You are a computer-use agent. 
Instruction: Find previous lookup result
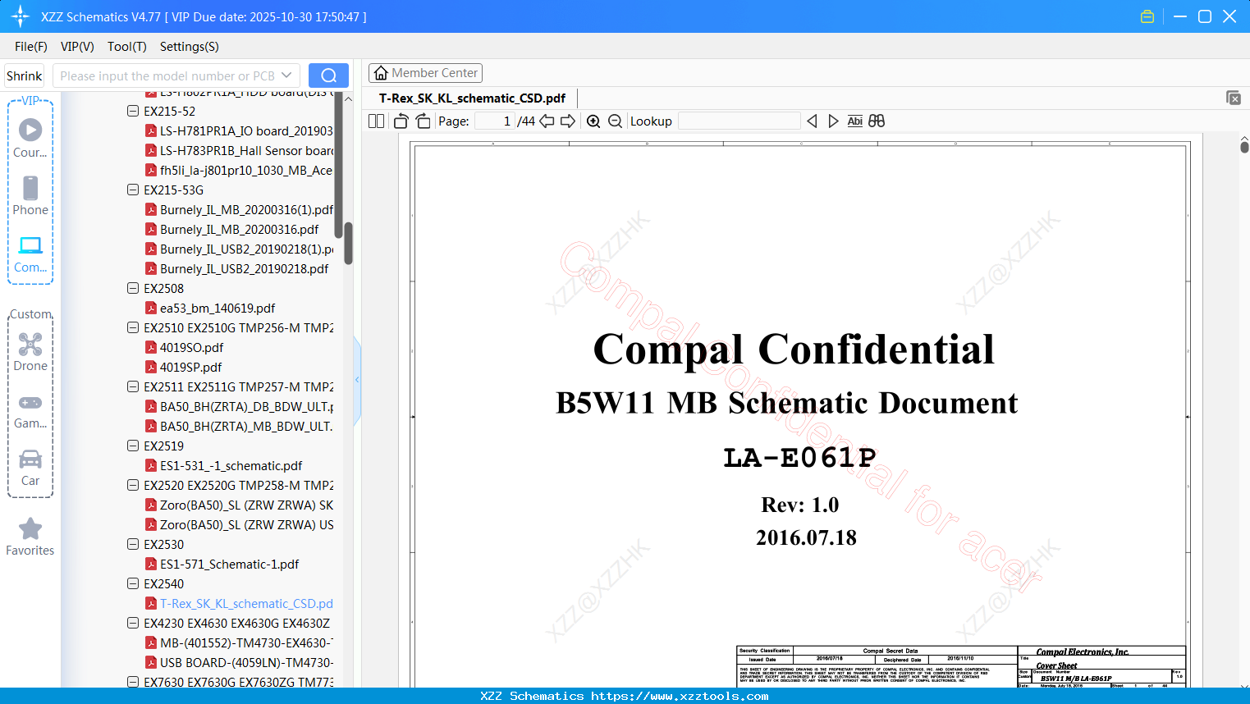click(812, 121)
